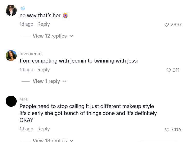Click the 2897 like count

pos(176,25)
